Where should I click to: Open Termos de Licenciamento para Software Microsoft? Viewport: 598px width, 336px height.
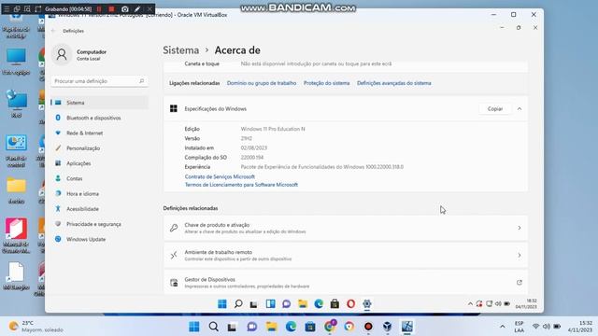coord(241,185)
